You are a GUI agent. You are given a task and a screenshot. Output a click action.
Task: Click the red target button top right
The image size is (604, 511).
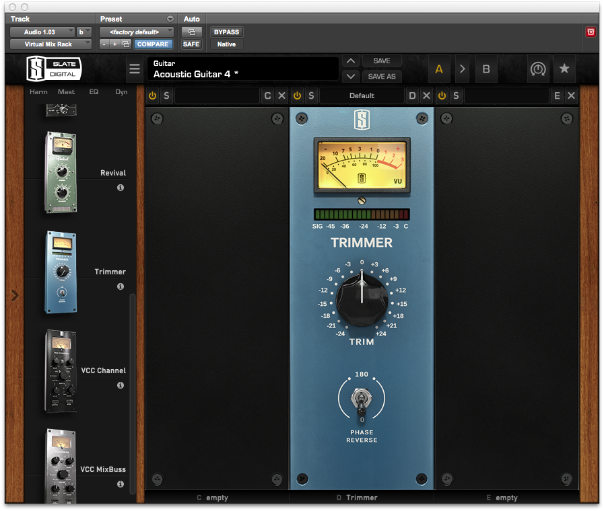591,32
